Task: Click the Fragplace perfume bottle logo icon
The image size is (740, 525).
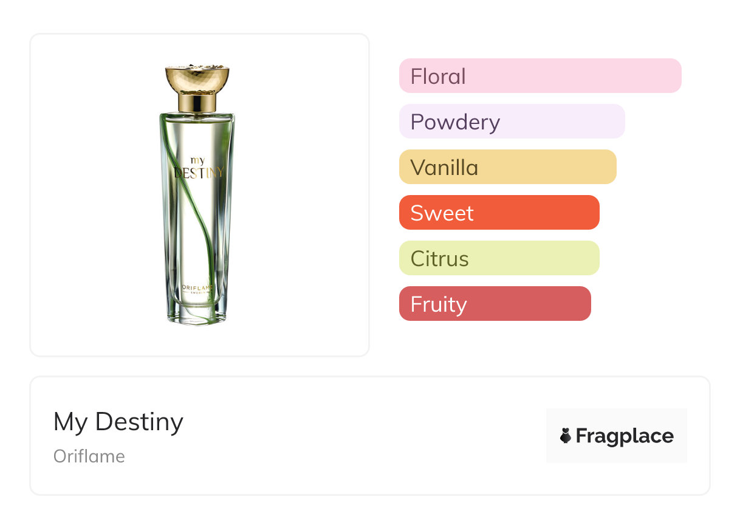Action: (x=566, y=436)
